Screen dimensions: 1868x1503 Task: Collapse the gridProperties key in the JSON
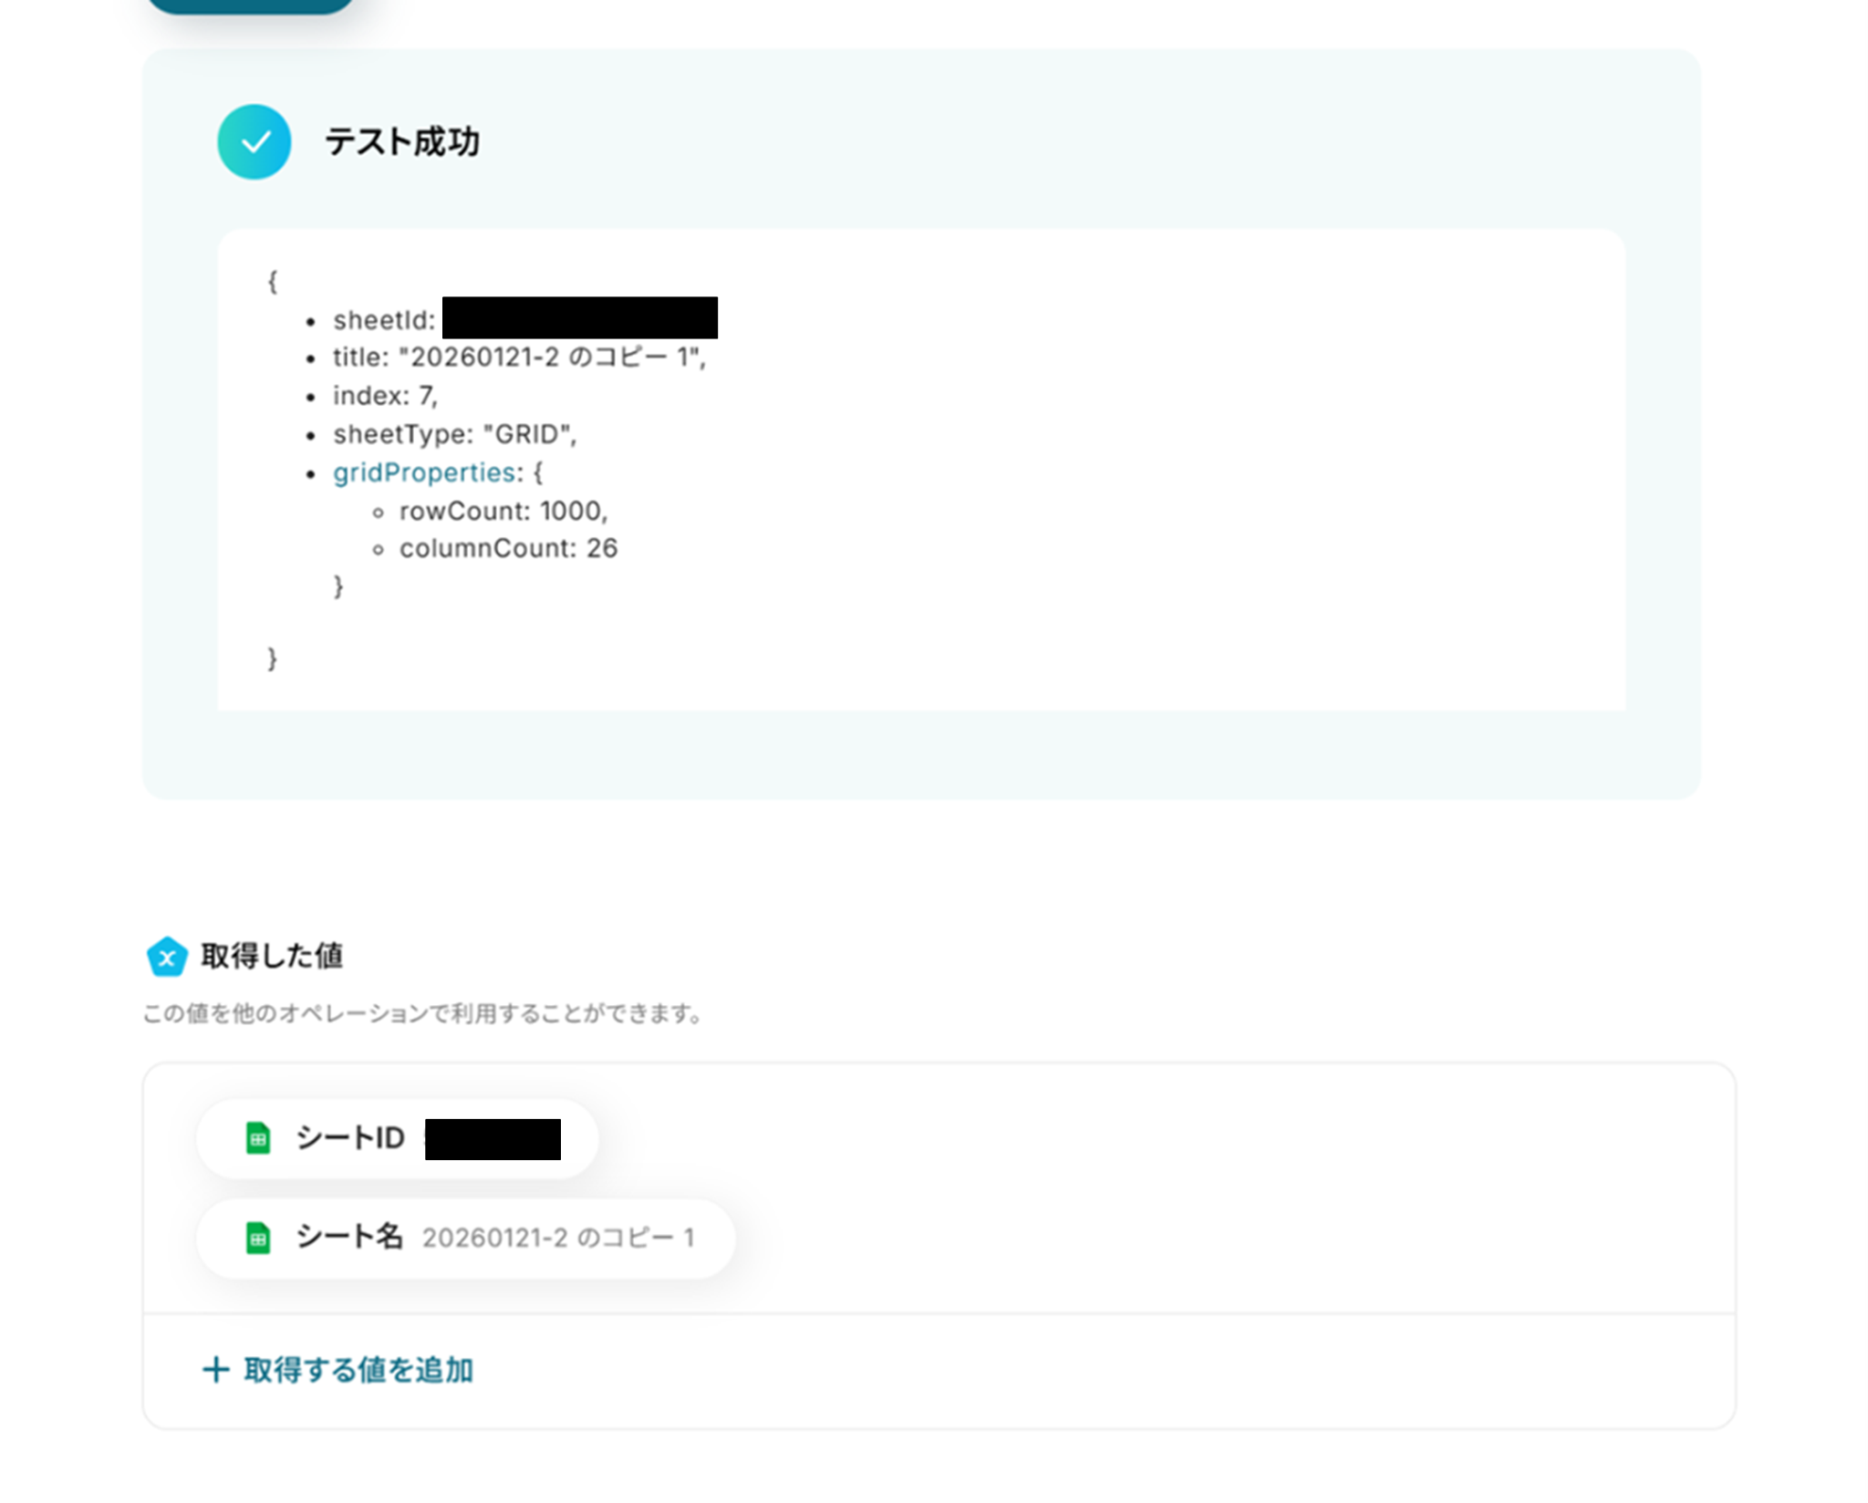point(424,472)
